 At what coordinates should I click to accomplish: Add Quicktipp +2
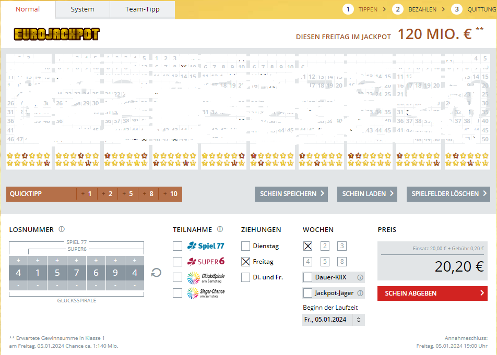[107, 194]
